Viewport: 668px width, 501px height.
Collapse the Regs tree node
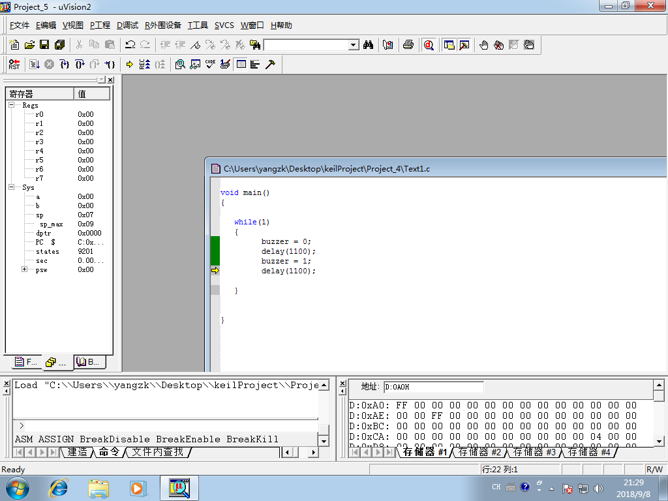click(x=12, y=104)
